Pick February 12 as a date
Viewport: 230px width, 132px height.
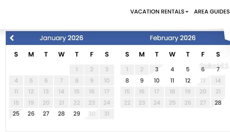pos(188,81)
